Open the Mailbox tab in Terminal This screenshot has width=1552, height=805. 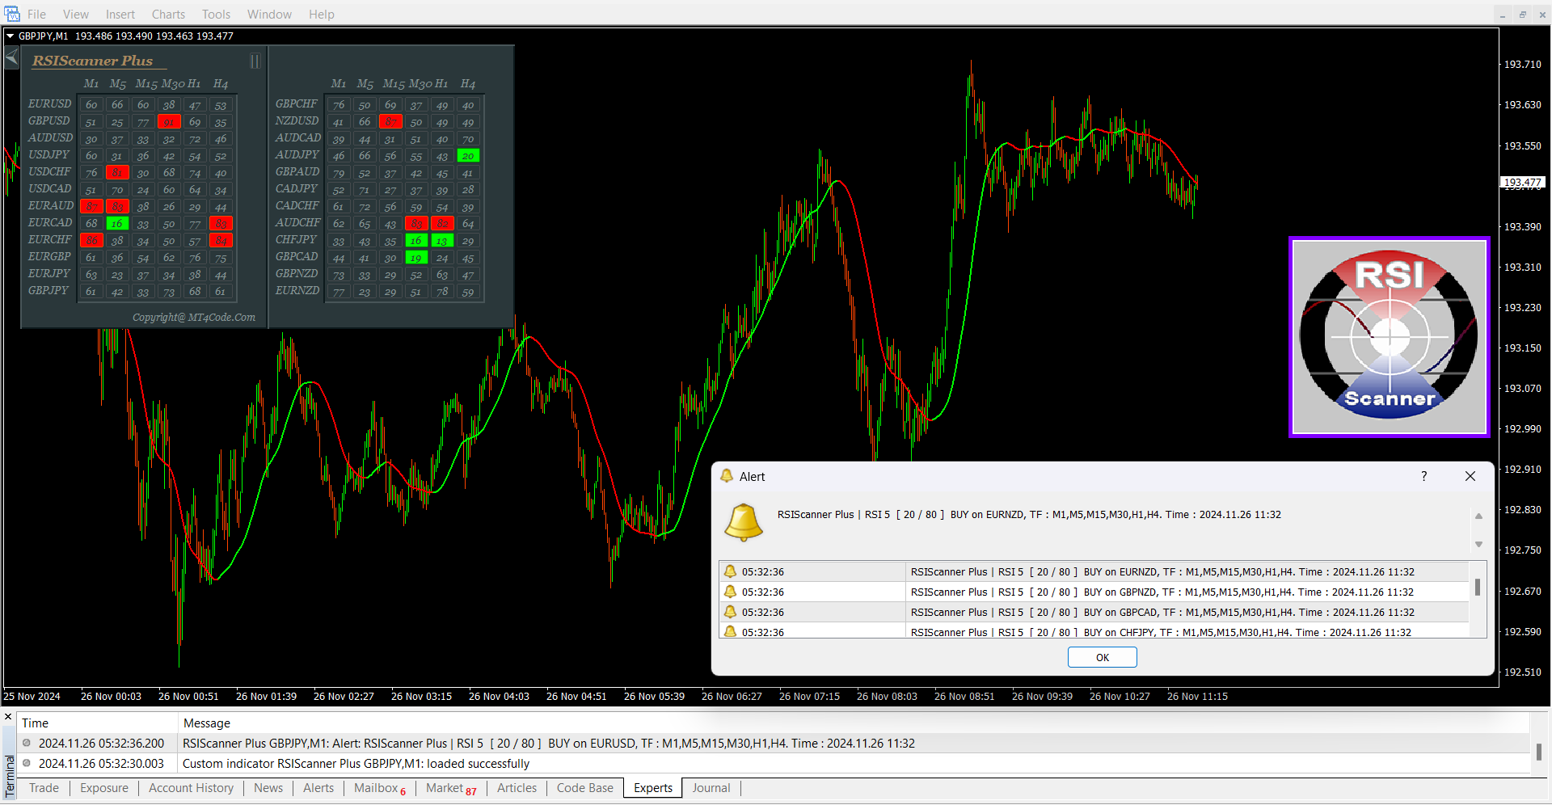click(x=376, y=788)
